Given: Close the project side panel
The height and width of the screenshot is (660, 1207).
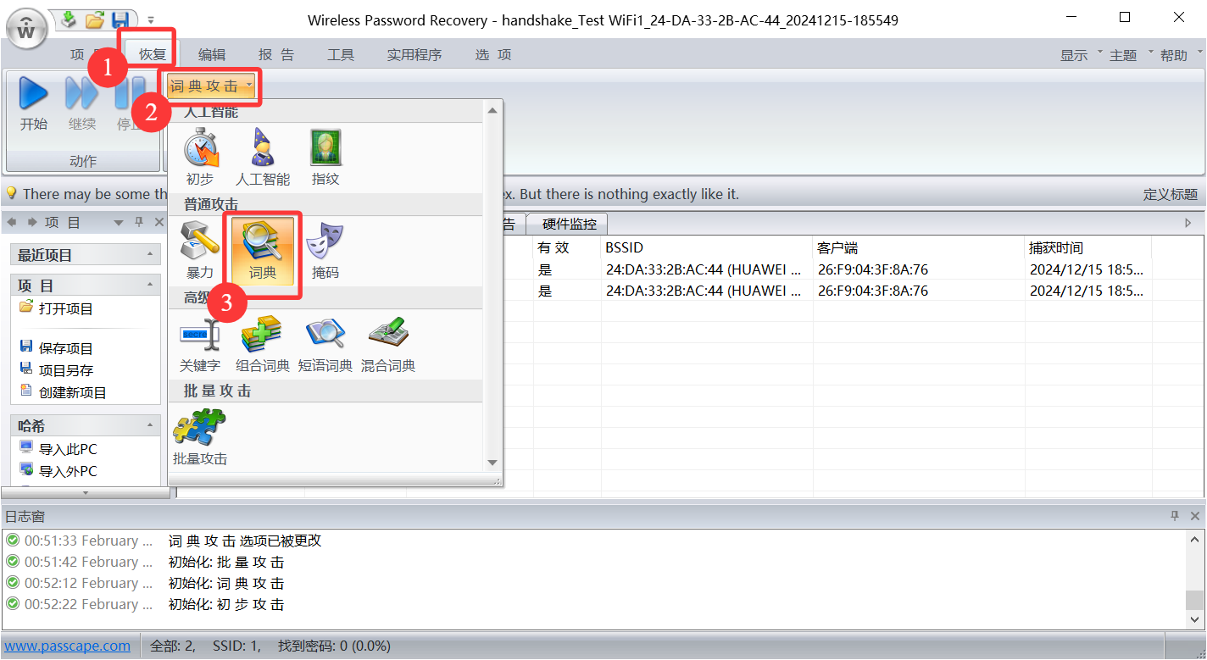Looking at the screenshot, I should [x=159, y=222].
